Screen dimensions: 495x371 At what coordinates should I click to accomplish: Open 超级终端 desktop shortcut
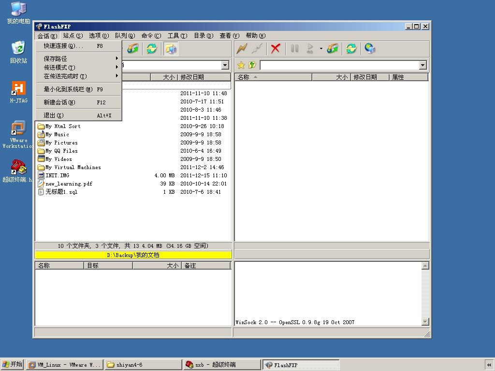click(x=18, y=171)
